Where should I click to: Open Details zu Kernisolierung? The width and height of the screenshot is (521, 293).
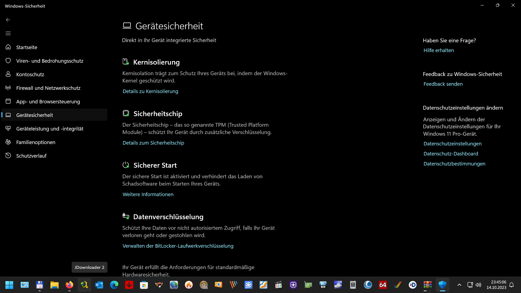150,91
